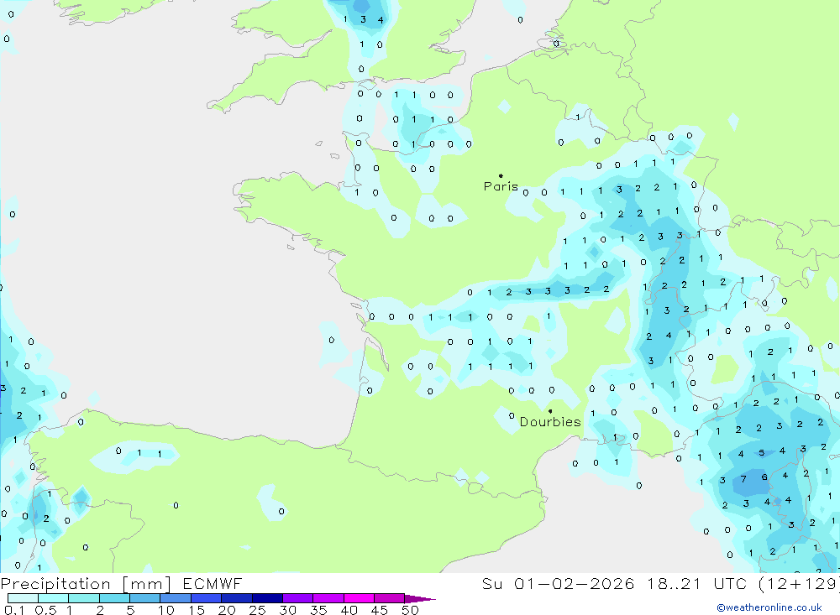Image resolution: width=840 pixels, height=615 pixels.
Task: Click the ECMWF model name
Action: click(213, 583)
